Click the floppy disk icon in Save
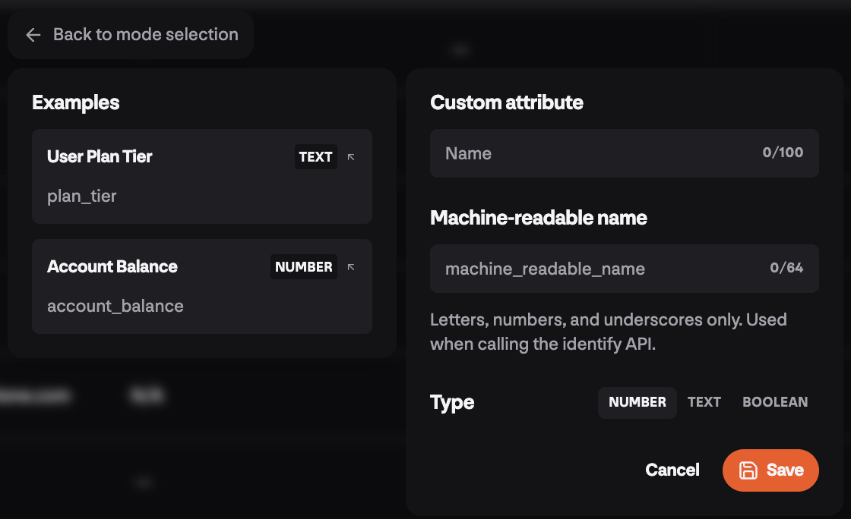 pyautogui.click(x=748, y=470)
